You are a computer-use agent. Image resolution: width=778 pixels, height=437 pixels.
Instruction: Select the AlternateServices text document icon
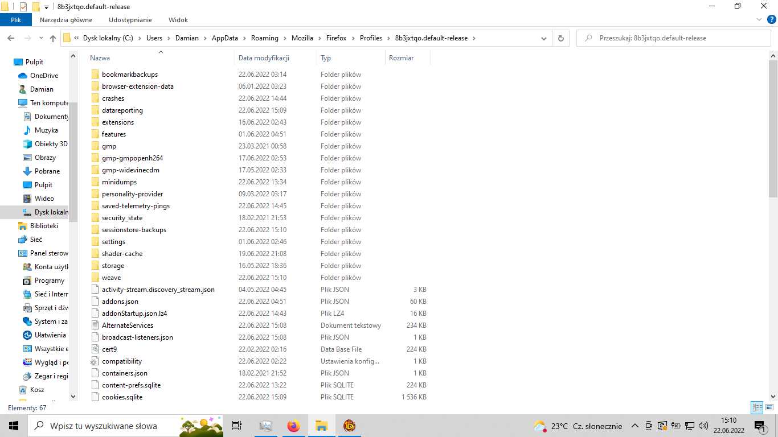pos(95,325)
